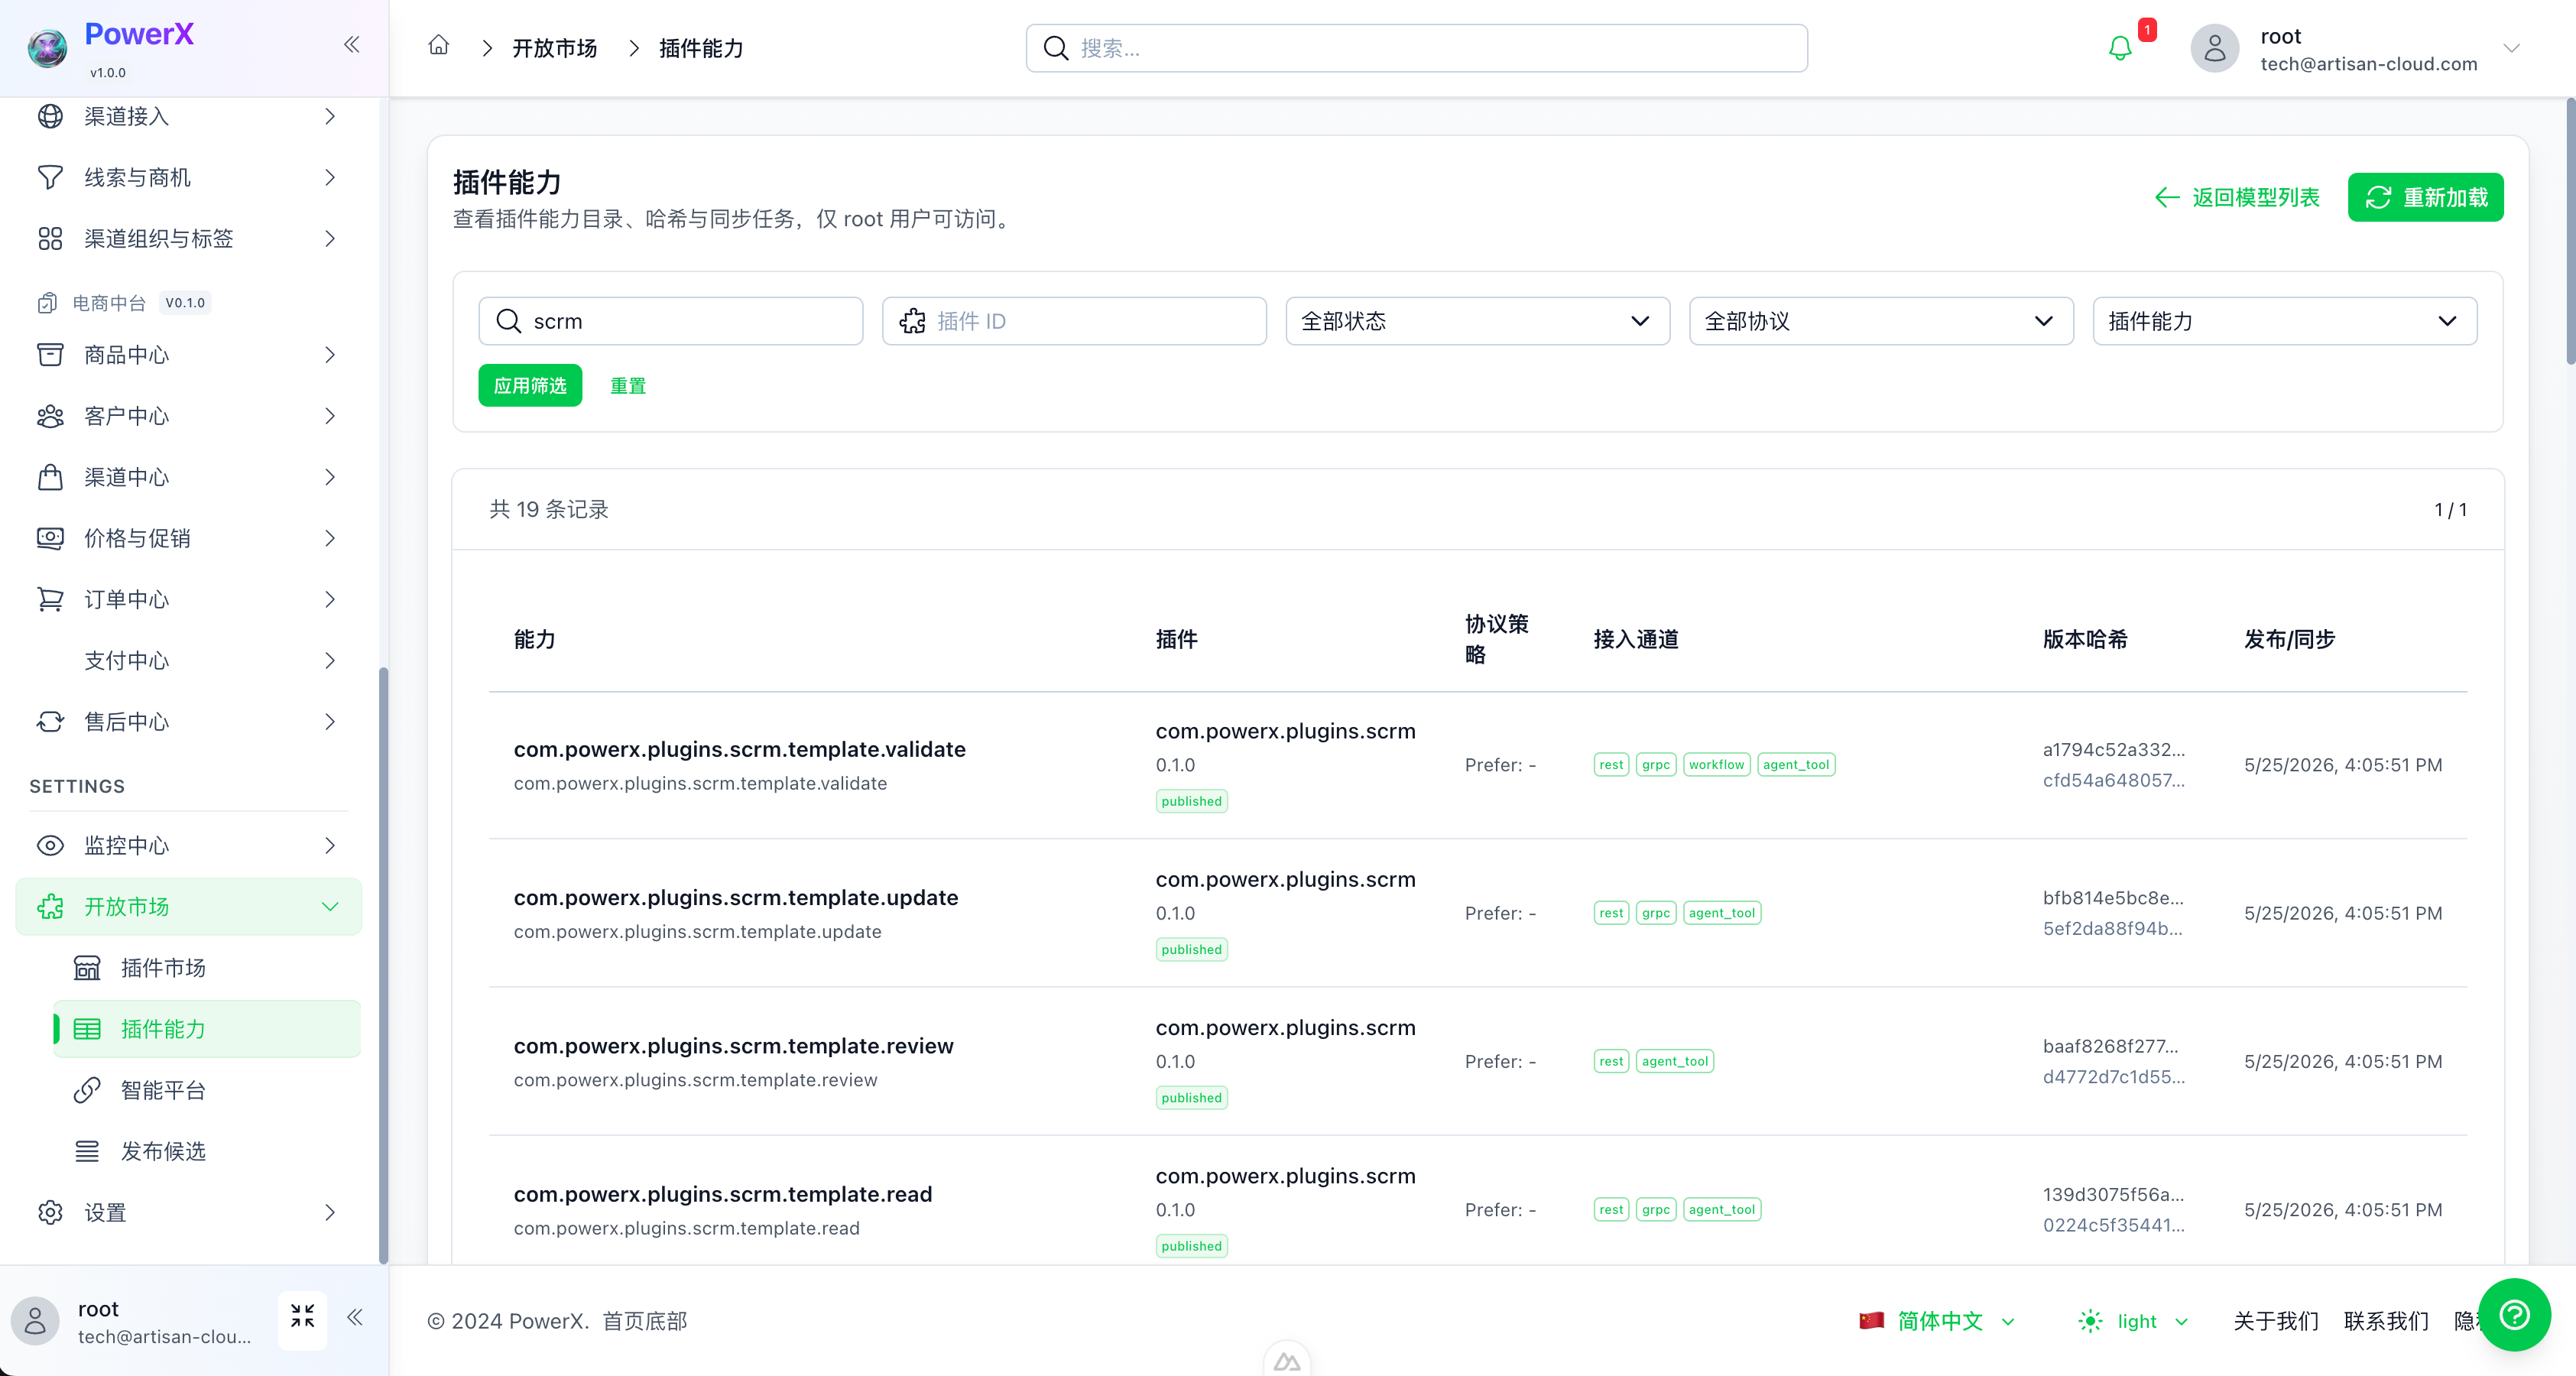Focus the 插件 ID input field
The width and height of the screenshot is (2576, 1376).
click(1073, 320)
